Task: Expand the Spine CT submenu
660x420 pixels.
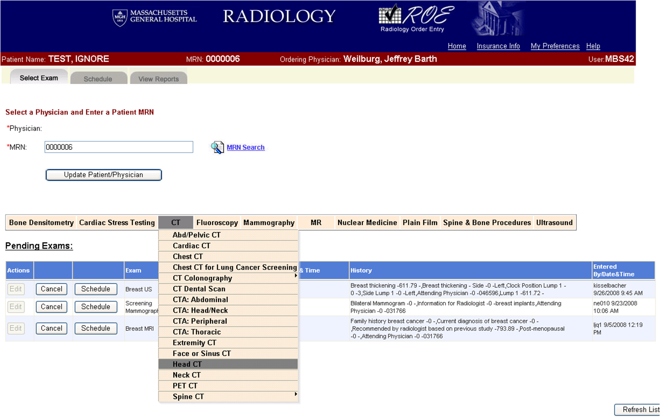Action: click(228, 397)
